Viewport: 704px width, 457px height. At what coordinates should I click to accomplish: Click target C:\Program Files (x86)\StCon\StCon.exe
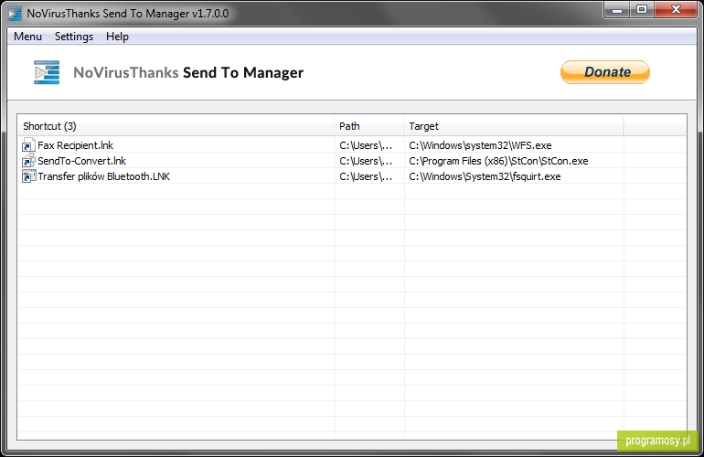pyautogui.click(x=498, y=161)
